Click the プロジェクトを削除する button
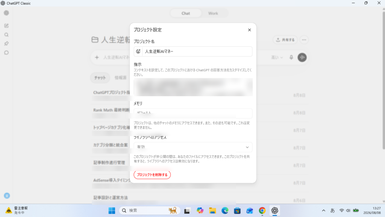This screenshot has width=385, height=217. 152,175
